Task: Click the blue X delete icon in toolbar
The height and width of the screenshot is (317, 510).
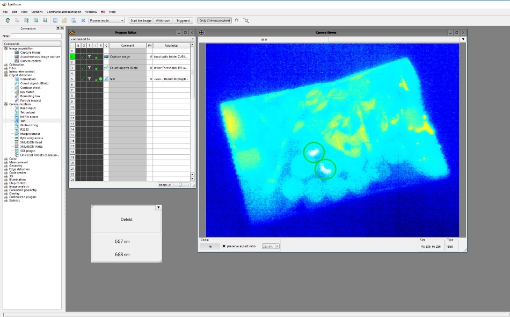Action: click(x=83, y=20)
